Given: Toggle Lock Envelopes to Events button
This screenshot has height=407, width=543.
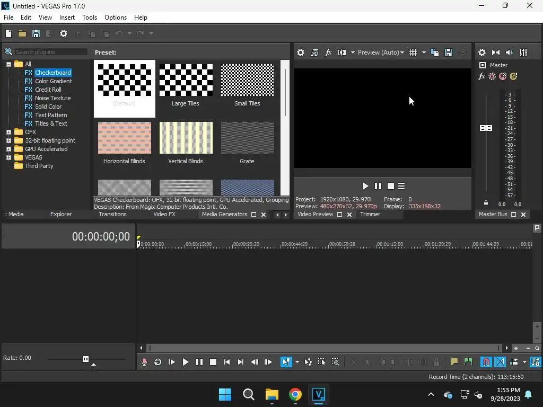Looking at the screenshot, I should coord(536,362).
